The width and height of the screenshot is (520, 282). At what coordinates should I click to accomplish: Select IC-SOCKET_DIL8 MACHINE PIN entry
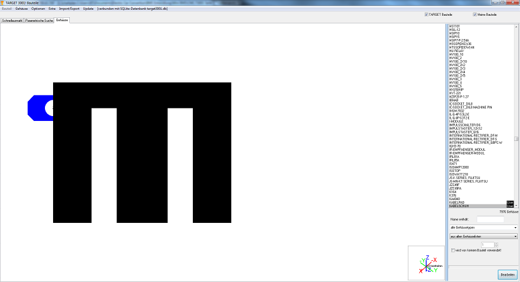471,107
